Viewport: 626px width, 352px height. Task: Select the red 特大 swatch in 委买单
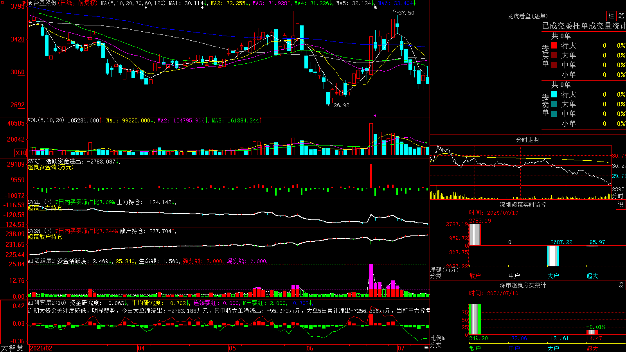[x=554, y=45]
